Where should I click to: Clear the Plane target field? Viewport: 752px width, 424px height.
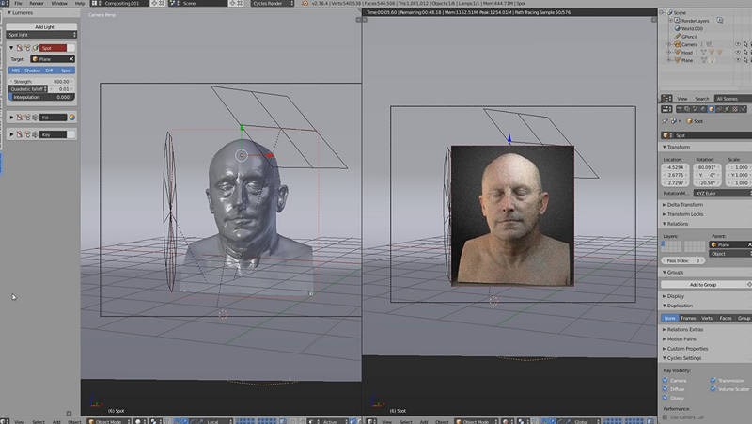(71, 59)
